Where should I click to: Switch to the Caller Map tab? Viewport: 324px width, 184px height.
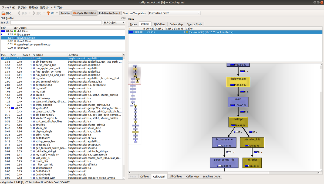pyautogui.click(x=193, y=176)
